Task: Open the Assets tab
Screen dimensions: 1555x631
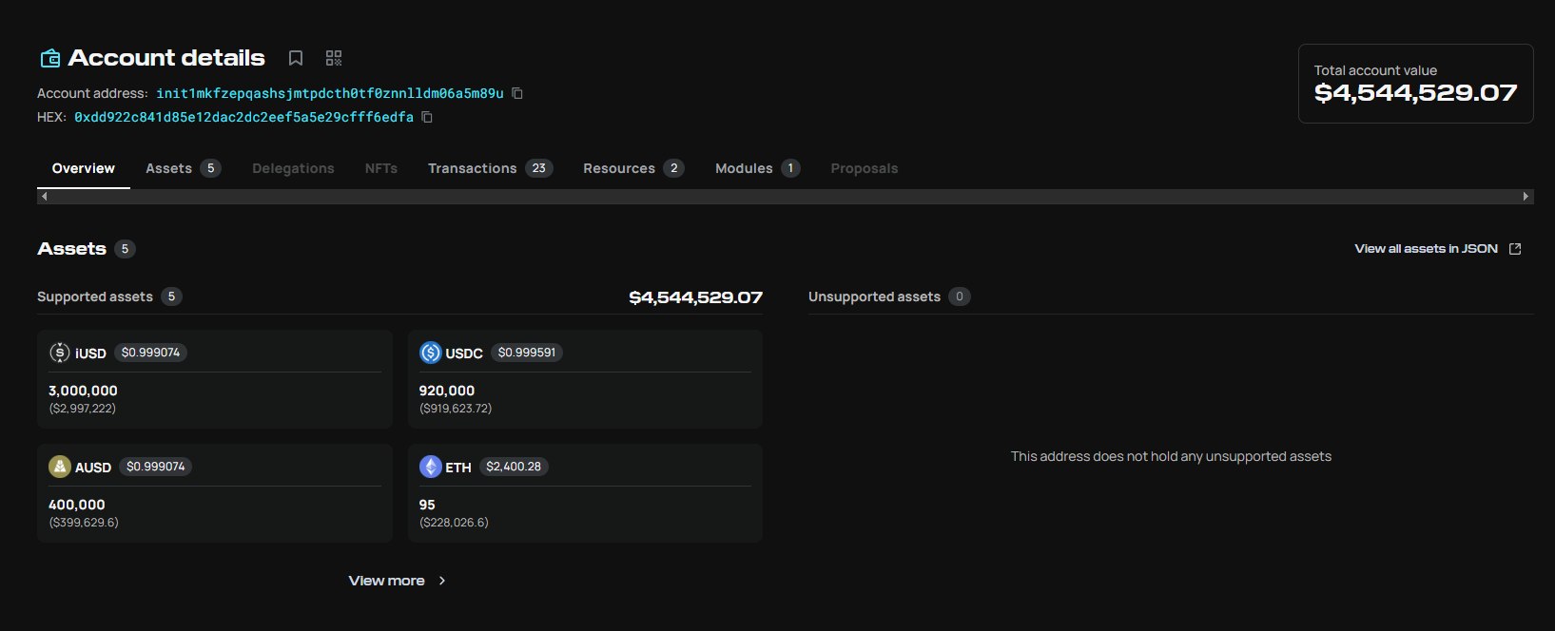Action: [x=183, y=168]
